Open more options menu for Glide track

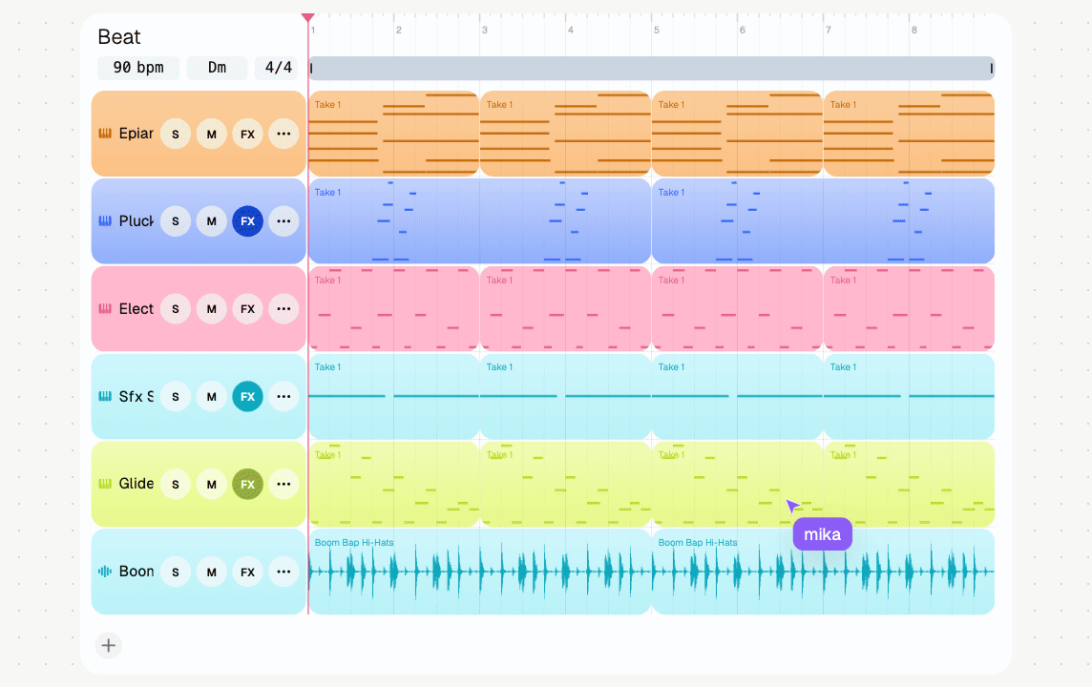(x=283, y=485)
